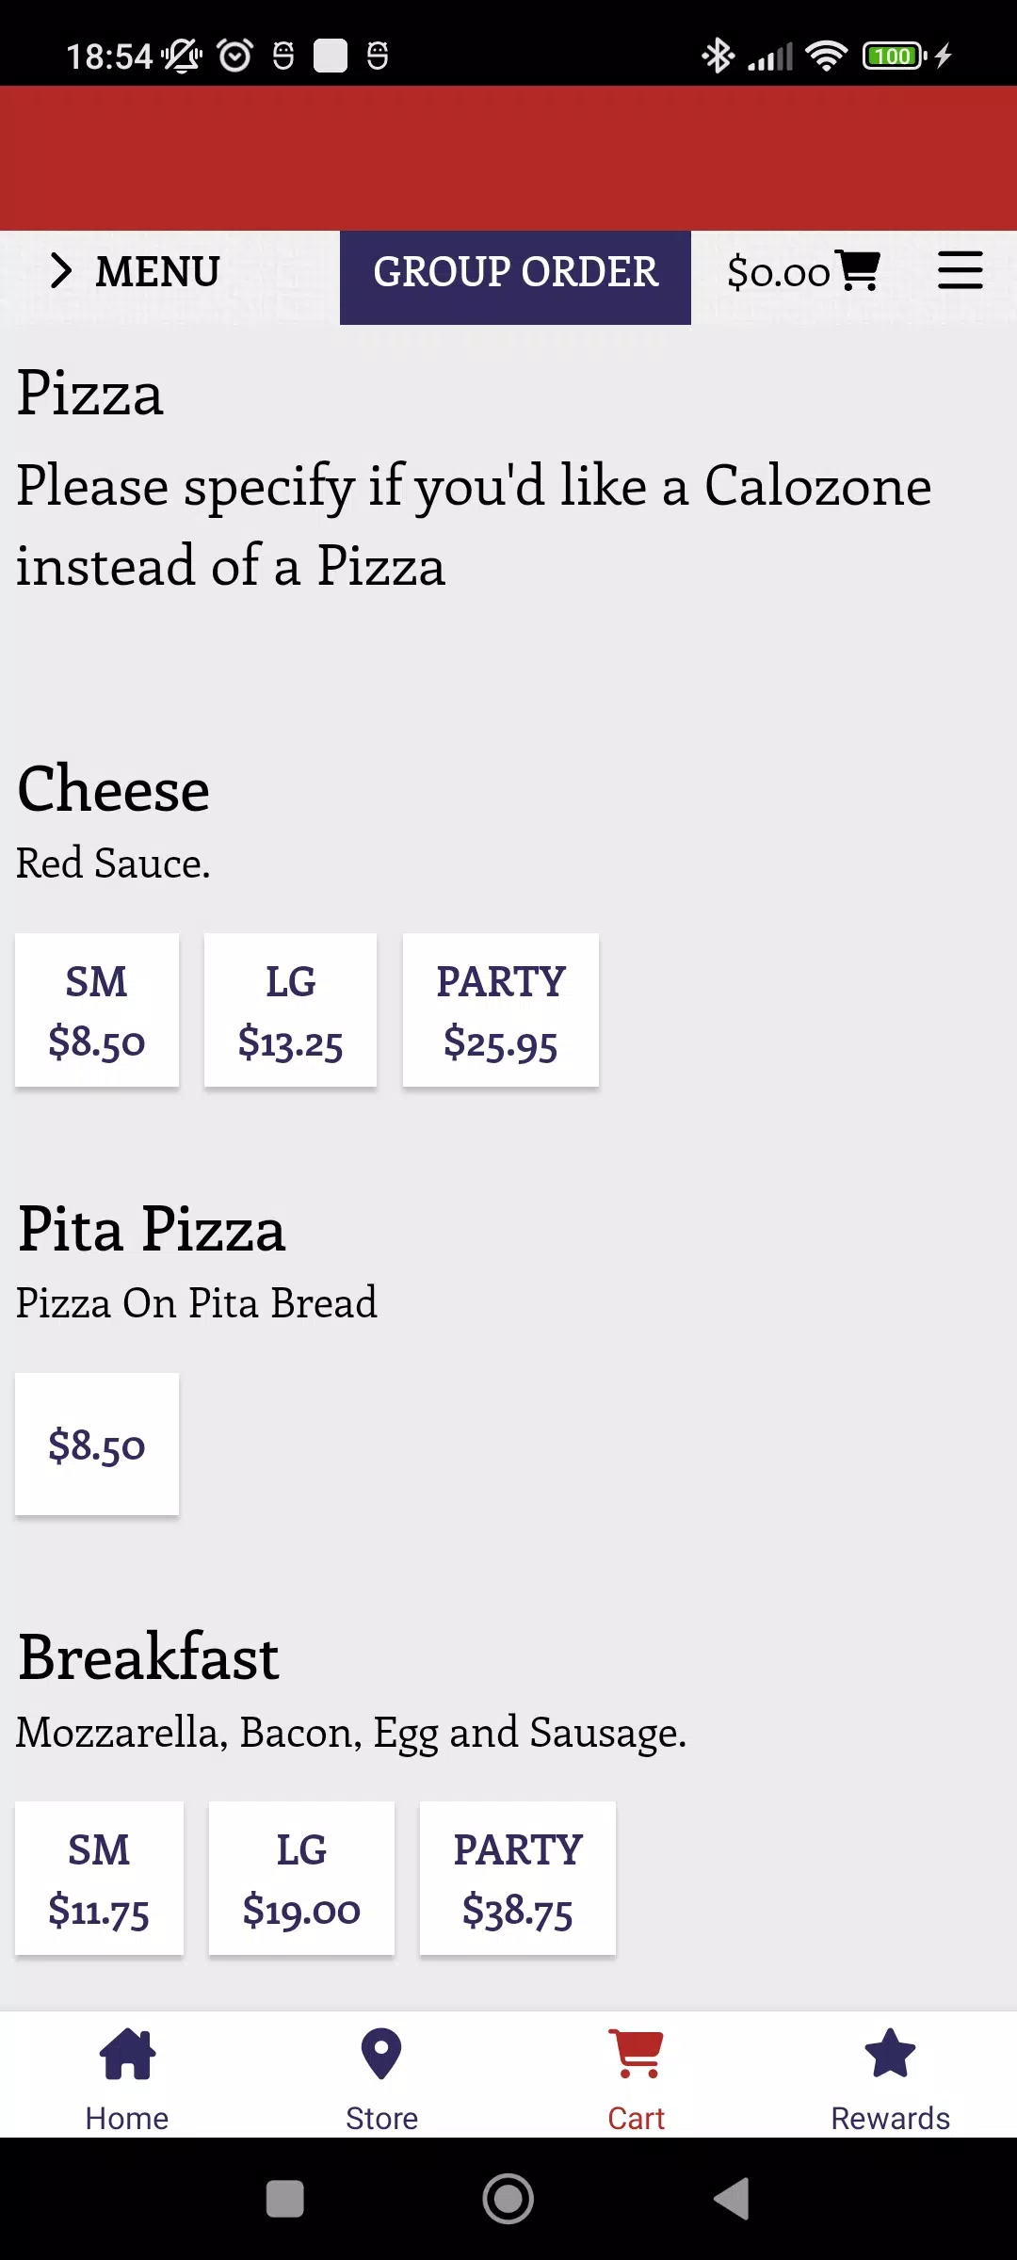
Task: Add the Pita Pizza for $8.50
Action: (x=97, y=1445)
